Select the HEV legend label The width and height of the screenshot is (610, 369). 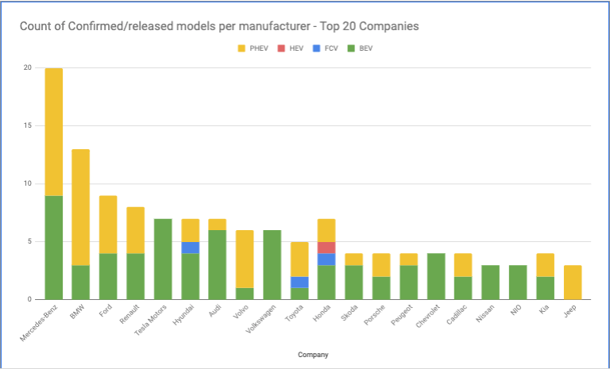[296, 48]
